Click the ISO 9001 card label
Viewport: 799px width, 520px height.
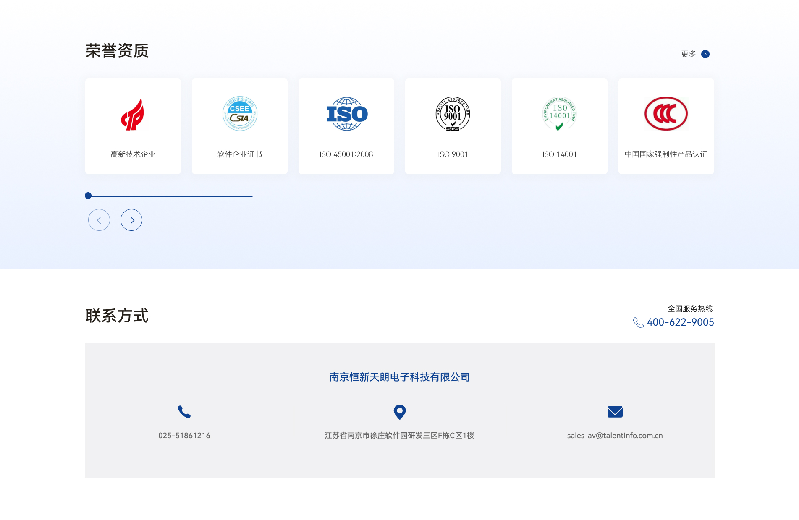(453, 154)
